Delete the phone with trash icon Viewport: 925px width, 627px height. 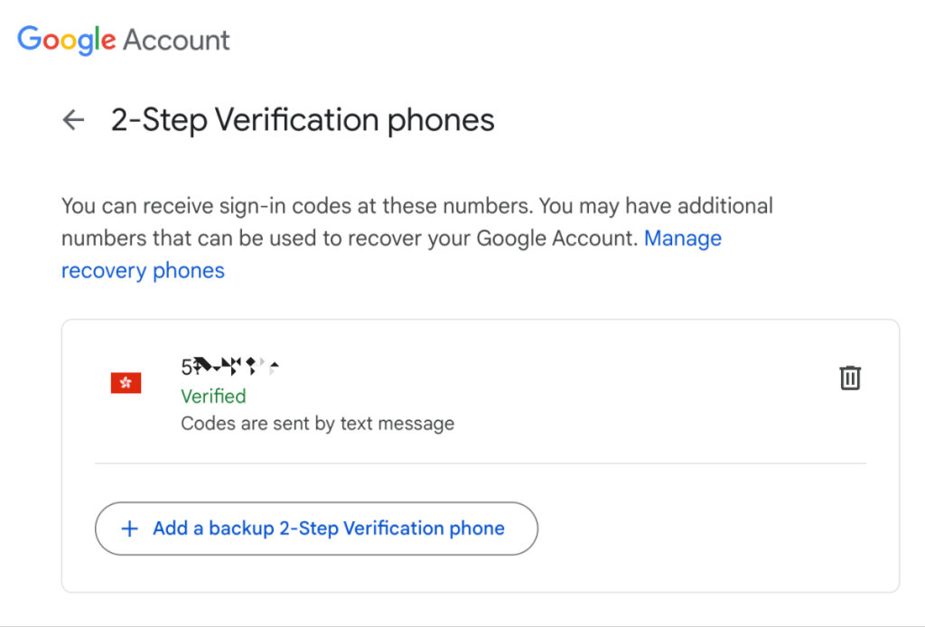point(850,378)
